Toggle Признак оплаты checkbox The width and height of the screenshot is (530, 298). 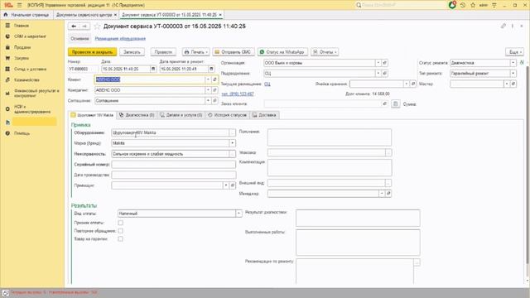click(120, 223)
